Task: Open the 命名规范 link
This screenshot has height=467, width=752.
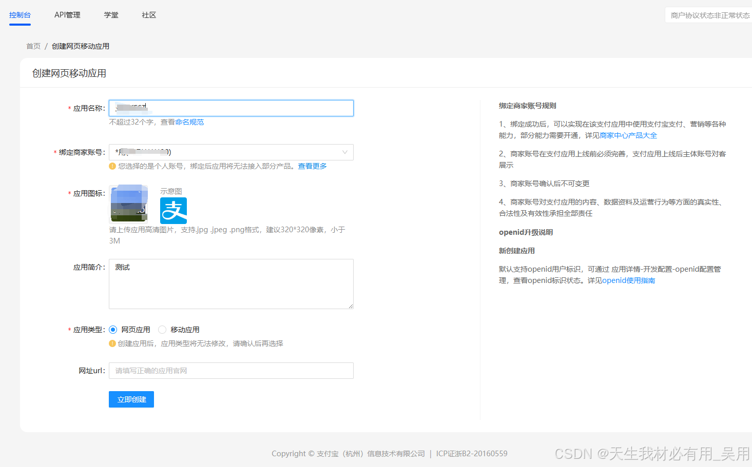Action: pyautogui.click(x=189, y=122)
